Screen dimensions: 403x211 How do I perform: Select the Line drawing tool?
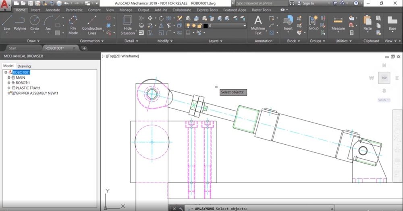point(7,23)
